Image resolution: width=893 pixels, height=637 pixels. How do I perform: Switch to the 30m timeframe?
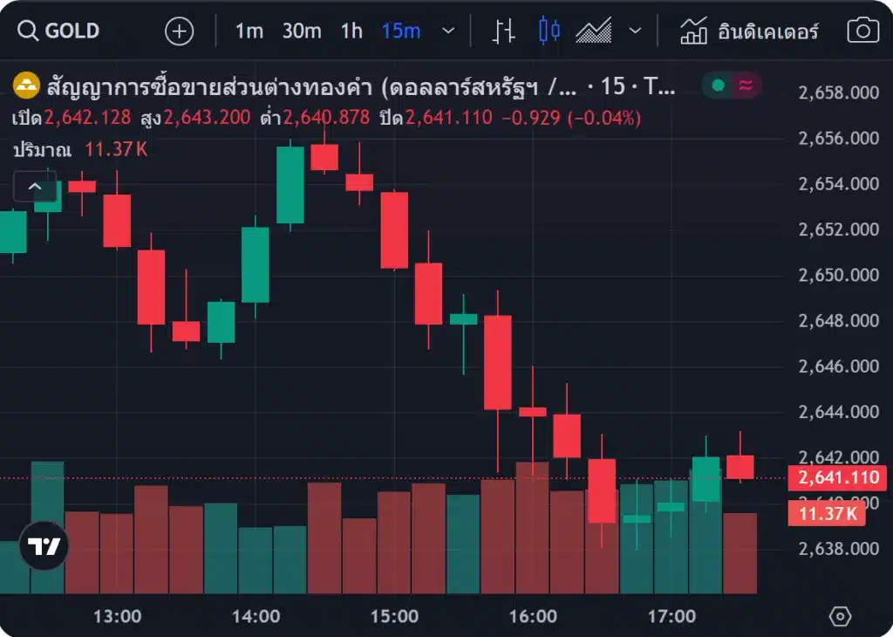(302, 31)
